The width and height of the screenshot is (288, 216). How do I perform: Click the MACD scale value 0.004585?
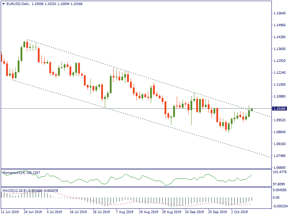click(279, 190)
